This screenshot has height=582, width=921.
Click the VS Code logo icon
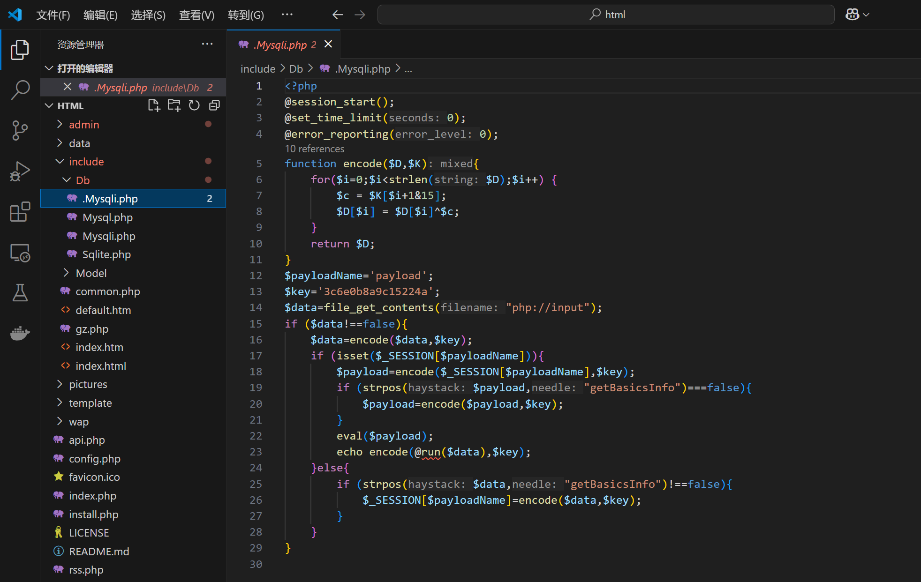point(15,15)
